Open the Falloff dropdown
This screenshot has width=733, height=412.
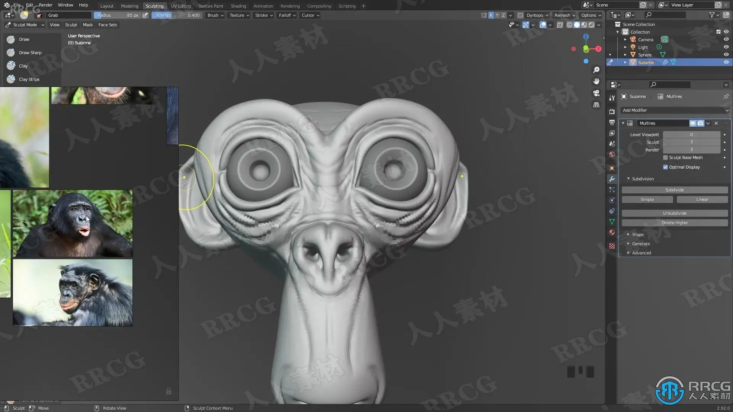pyautogui.click(x=287, y=15)
